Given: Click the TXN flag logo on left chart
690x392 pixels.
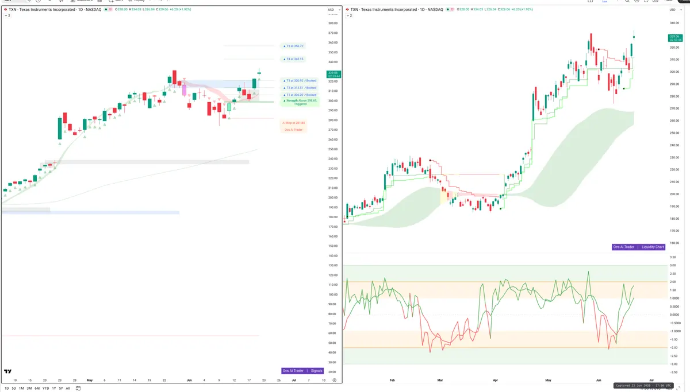Looking at the screenshot, I should [5, 10].
